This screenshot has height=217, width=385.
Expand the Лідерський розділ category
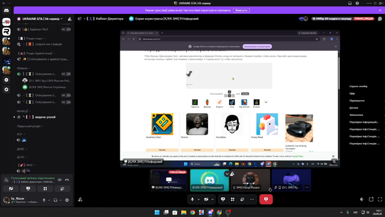point(30,126)
